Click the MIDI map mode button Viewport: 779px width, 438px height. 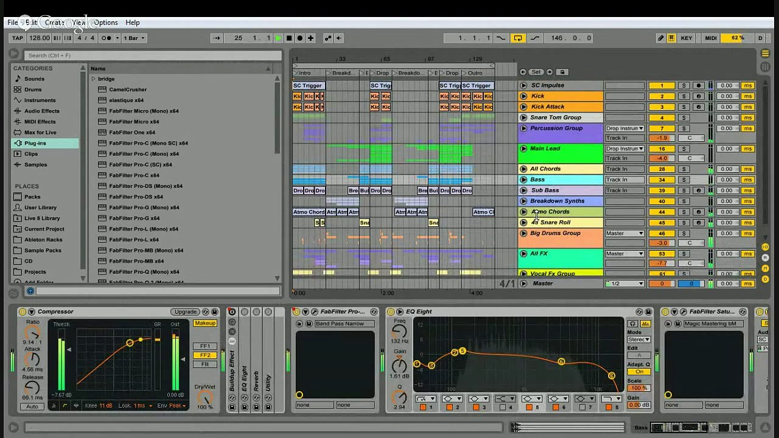point(710,38)
